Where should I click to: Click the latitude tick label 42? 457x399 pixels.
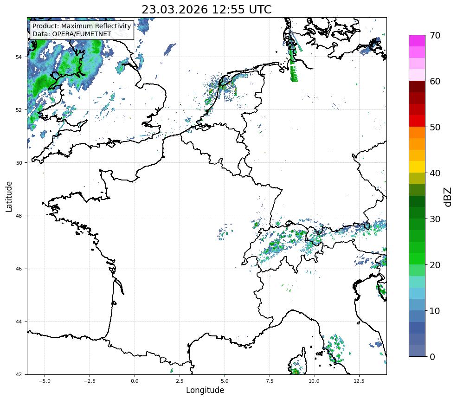pyautogui.click(x=19, y=375)
